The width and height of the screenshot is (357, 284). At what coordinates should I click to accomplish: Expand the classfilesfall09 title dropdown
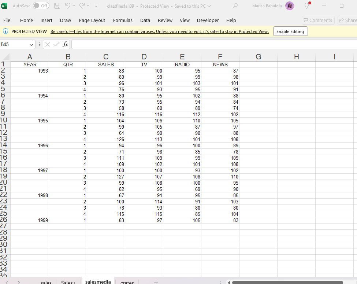click(209, 6)
